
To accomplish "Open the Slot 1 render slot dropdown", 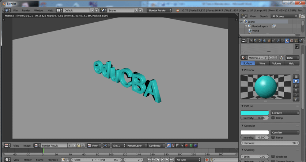I will click(x=119, y=146).
